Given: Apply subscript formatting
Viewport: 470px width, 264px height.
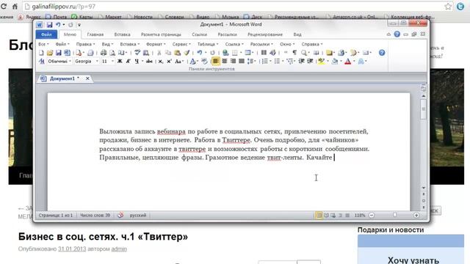Looking at the screenshot, I should tap(161, 62).
